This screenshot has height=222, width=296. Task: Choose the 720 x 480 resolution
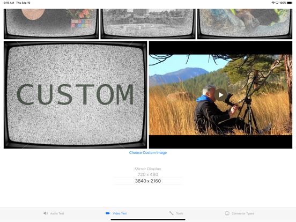(x=148, y=174)
